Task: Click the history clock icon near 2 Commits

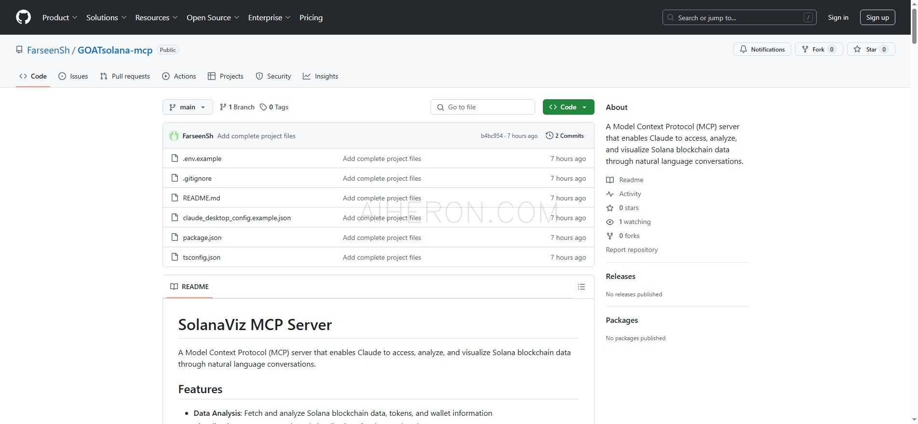Action: 549,135
